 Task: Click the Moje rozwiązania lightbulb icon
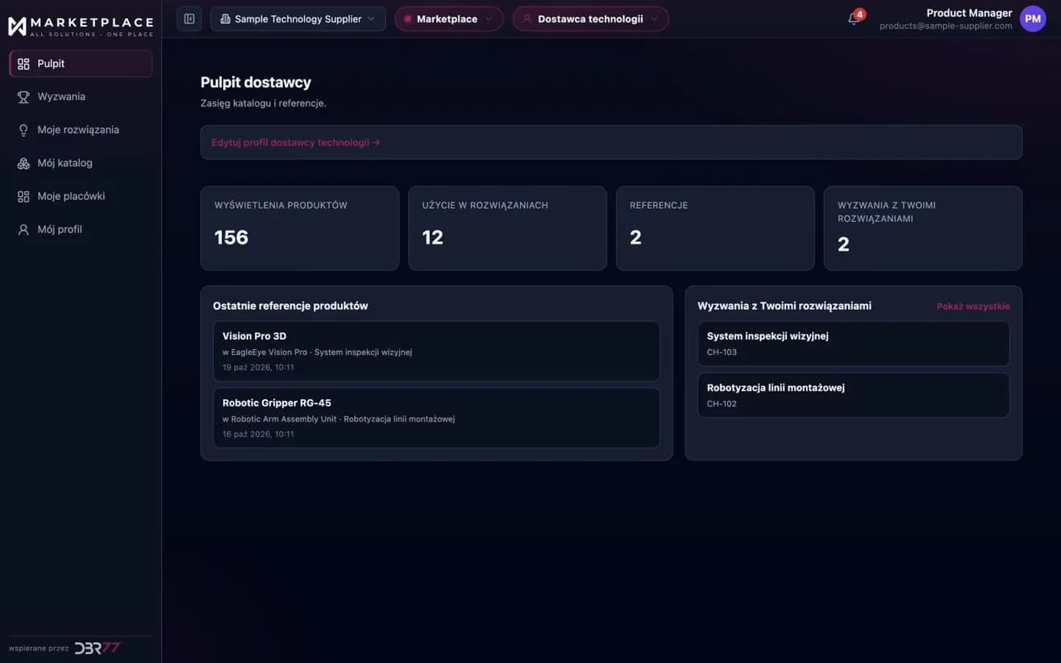point(23,130)
